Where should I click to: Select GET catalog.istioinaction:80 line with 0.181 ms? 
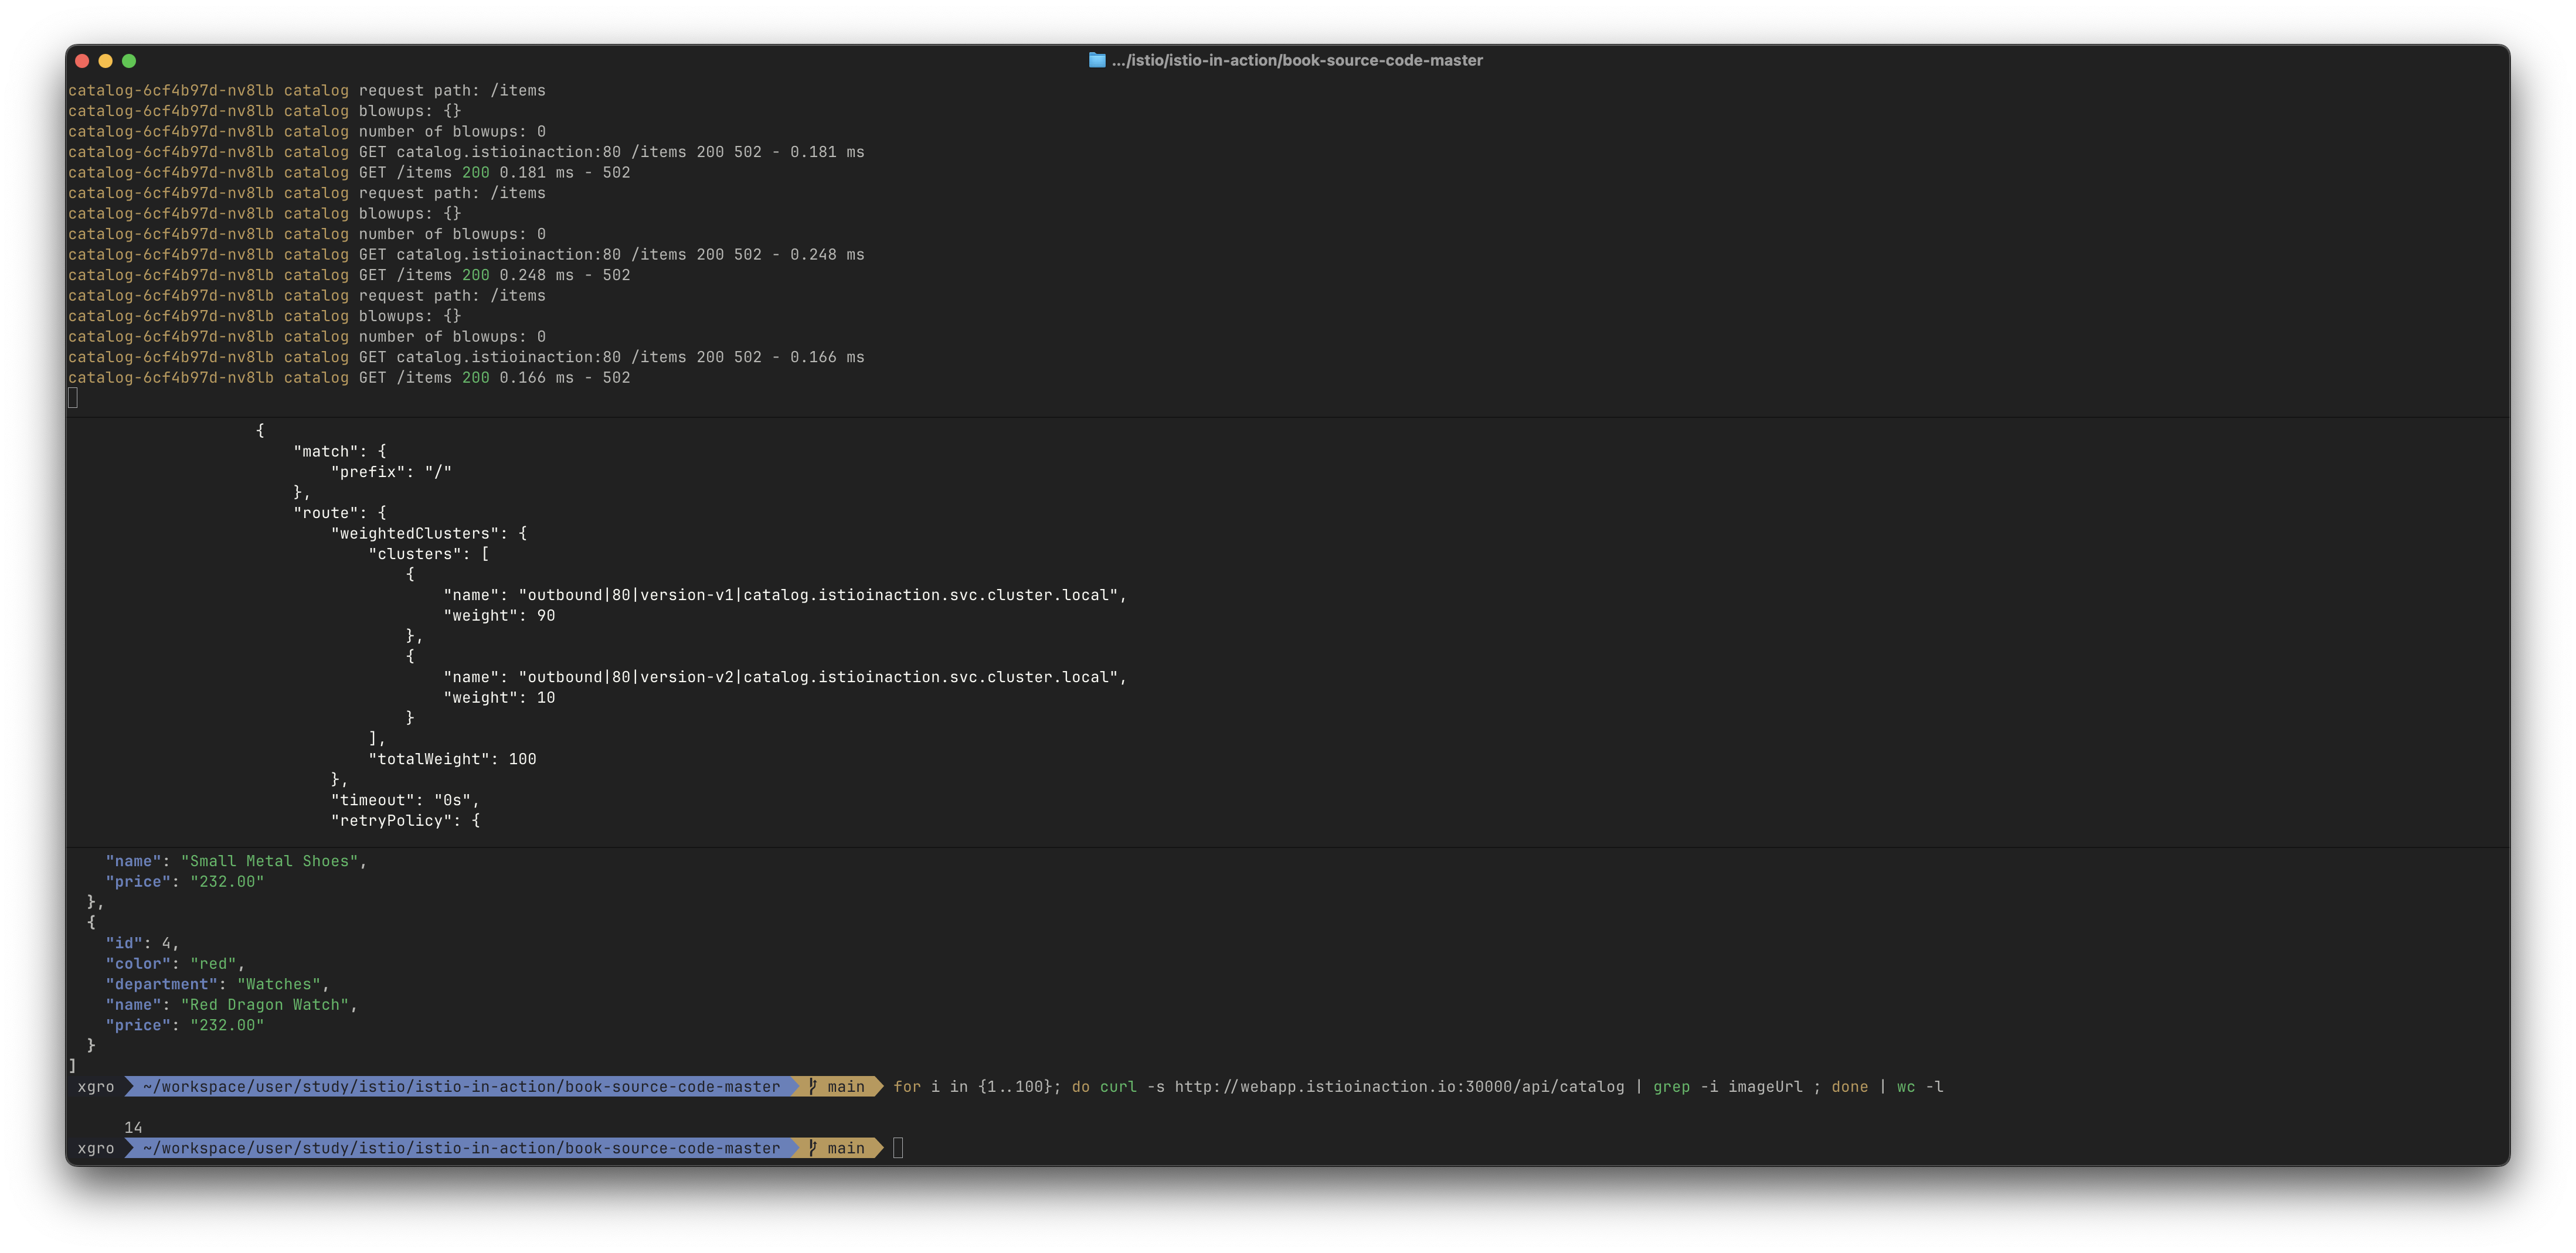pos(466,152)
